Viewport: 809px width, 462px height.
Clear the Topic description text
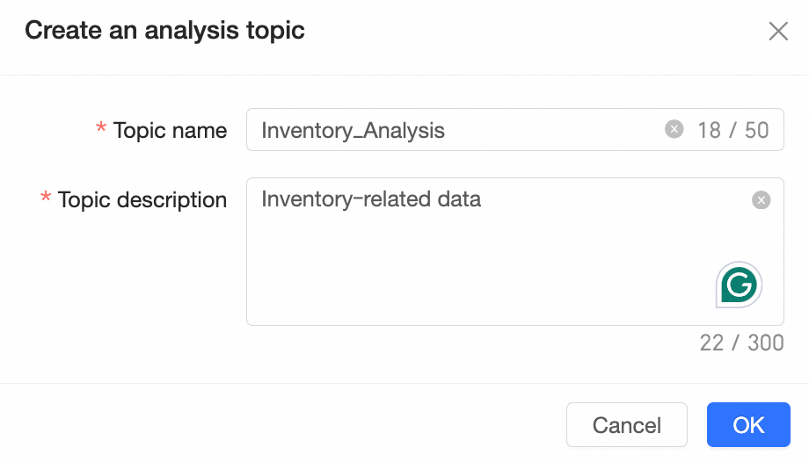[x=762, y=200]
